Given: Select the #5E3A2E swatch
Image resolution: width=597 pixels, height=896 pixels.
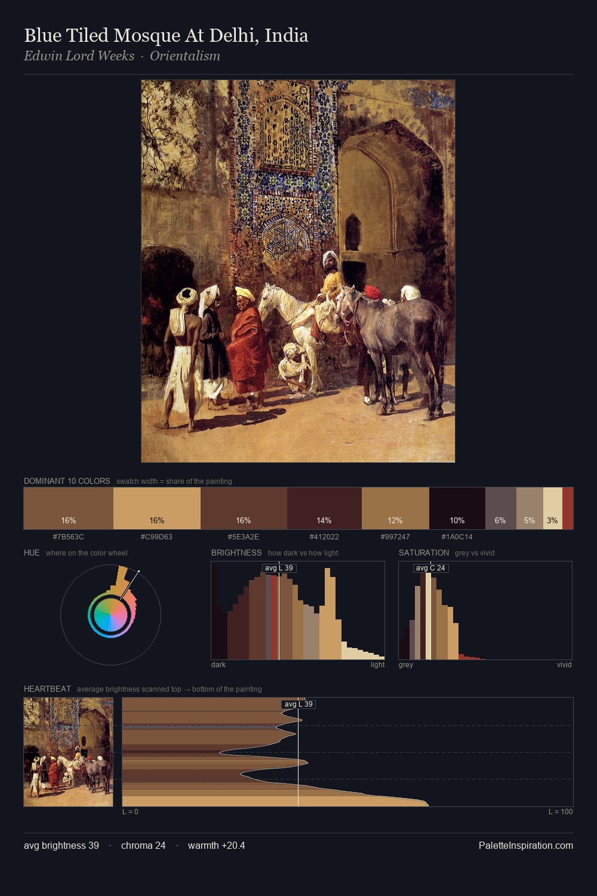Looking at the screenshot, I should [244, 508].
